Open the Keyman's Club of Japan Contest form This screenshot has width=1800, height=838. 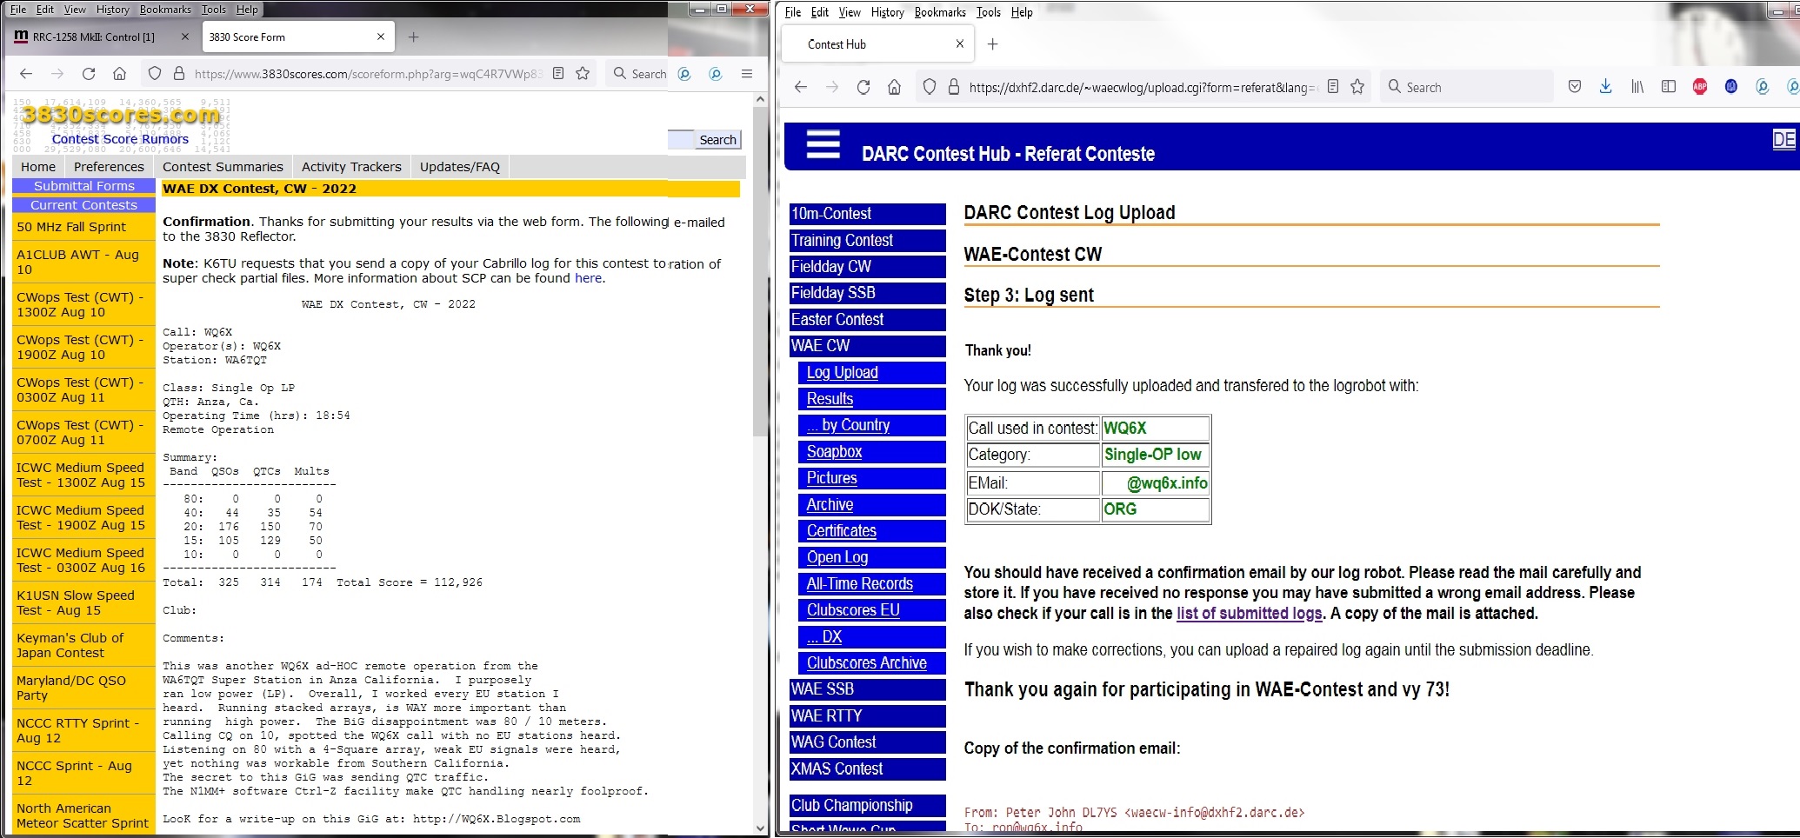70,645
